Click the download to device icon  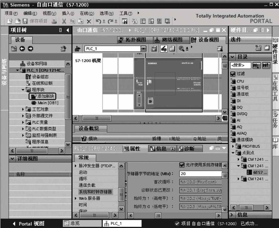pyautogui.click(x=143, y=21)
